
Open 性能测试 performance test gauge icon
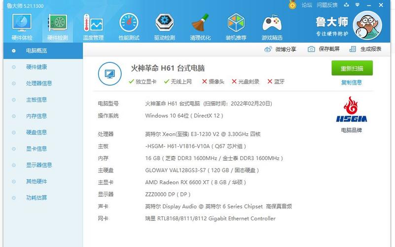[x=129, y=23]
